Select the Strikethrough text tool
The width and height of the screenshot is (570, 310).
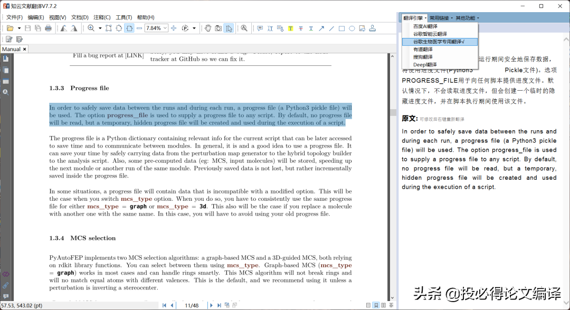[x=301, y=28]
